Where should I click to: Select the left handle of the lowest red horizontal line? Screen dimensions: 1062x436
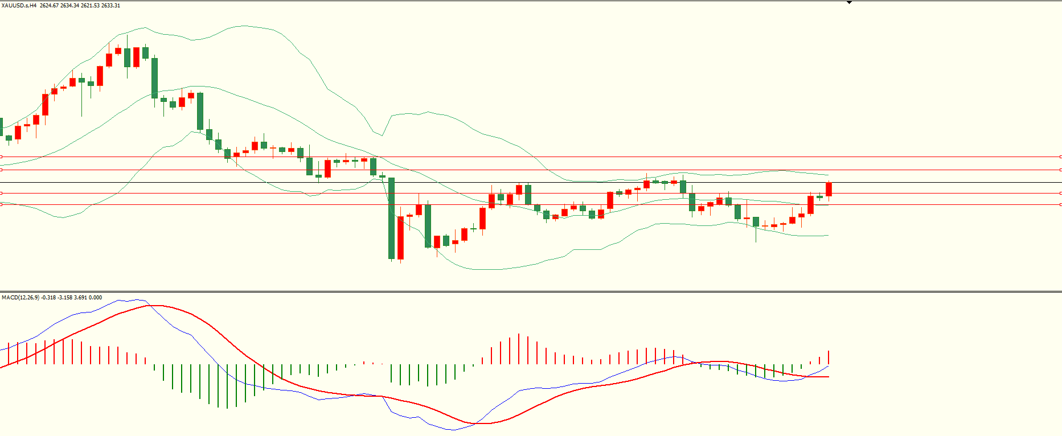tap(1, 204)
